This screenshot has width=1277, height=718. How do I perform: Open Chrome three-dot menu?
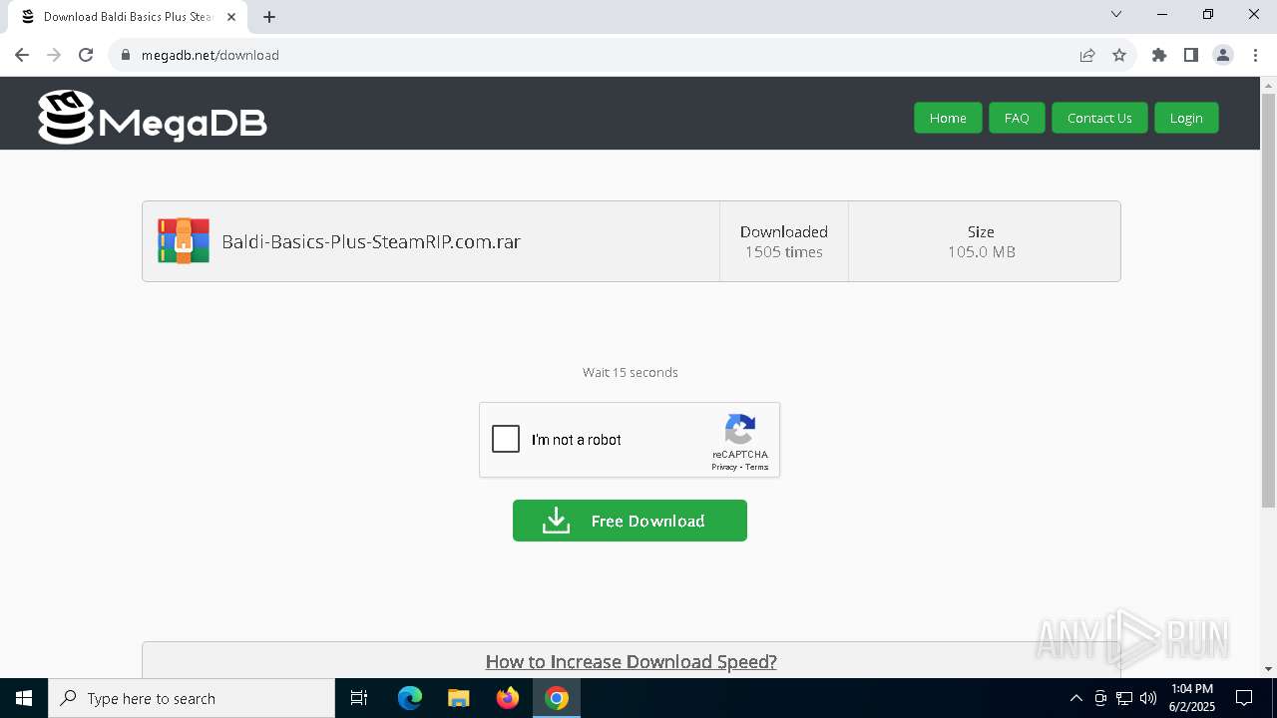[1255, 55]
